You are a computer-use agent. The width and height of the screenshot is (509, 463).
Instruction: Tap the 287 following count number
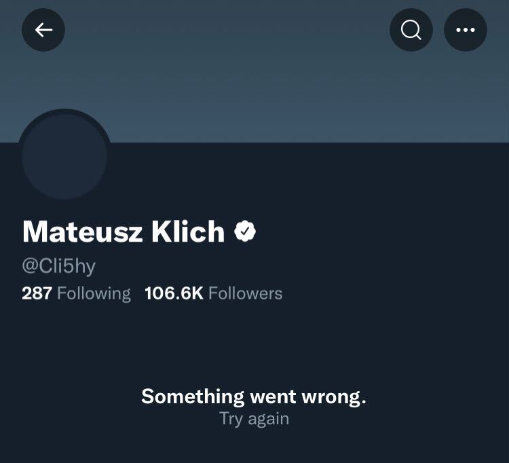coord(37,293)
